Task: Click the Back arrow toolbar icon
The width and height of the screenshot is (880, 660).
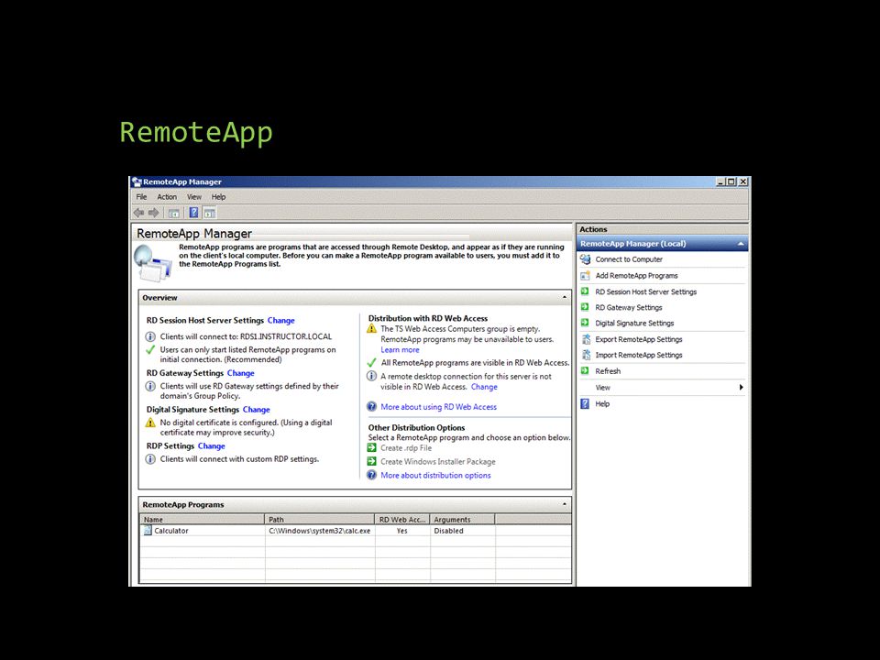Action: (138, 213)
